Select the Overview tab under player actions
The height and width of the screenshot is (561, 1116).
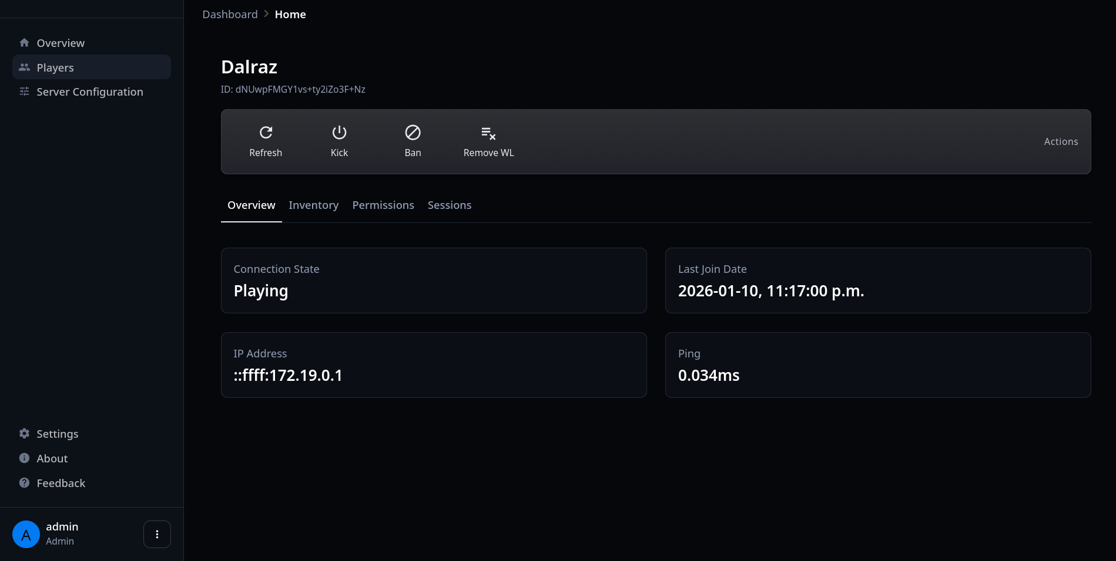coord(251,205)
